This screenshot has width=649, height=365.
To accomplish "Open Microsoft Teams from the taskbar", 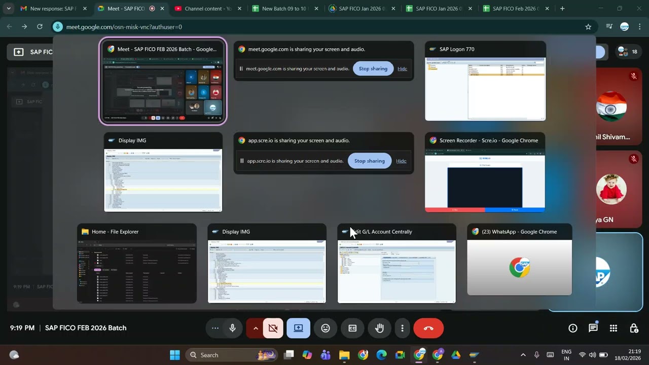I will coord(326,355).
